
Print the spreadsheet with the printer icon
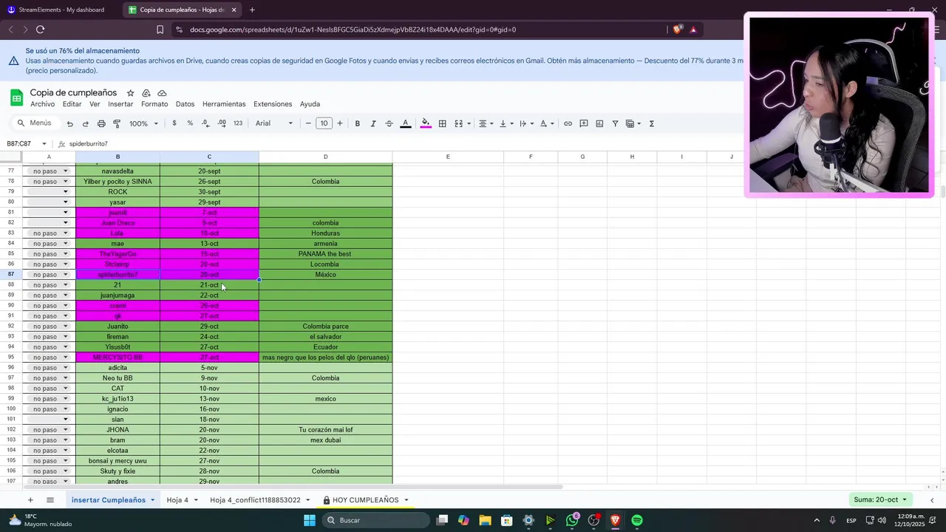[101, 123]
